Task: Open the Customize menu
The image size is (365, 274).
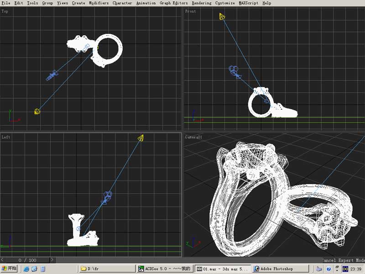Action: [x=225, y=3]
